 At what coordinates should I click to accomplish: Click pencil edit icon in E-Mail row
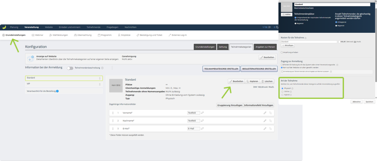coord(265,129)
